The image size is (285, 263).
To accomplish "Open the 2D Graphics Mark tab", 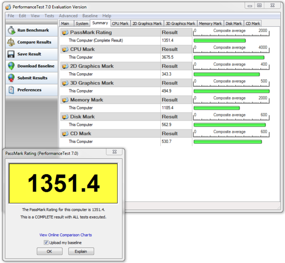I will [147, 24].
